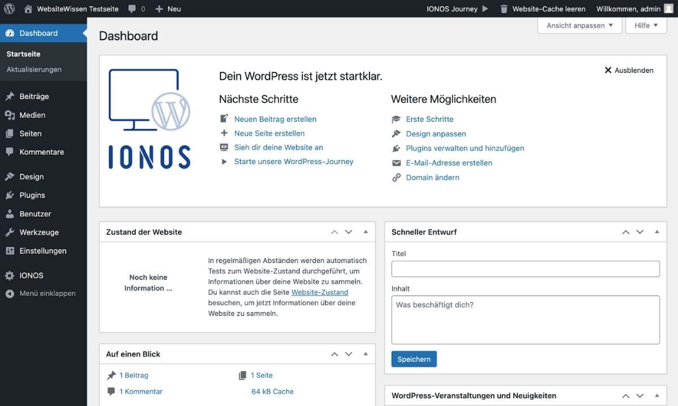Move Schneller Entwurf panel down
This screenshot has width=678, height=406.
click(640, 232)
